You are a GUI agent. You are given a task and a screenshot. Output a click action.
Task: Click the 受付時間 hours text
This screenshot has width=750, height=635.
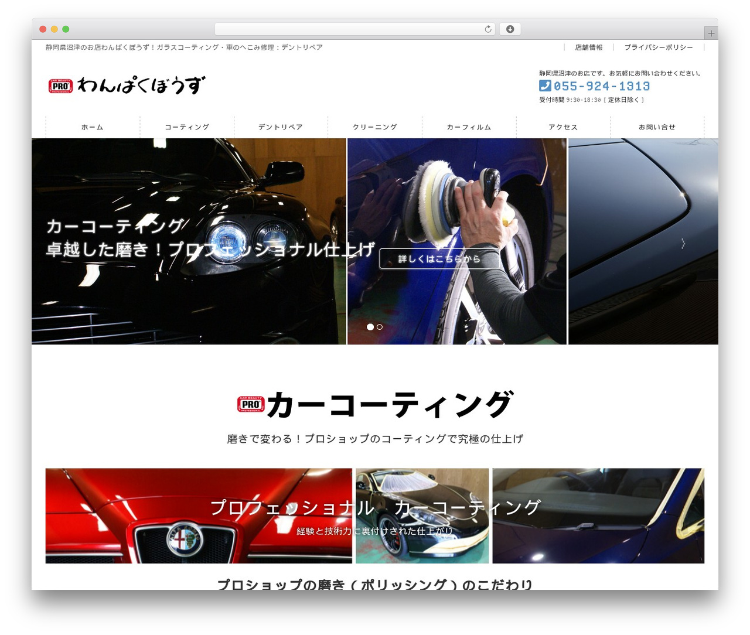(591, 100)
